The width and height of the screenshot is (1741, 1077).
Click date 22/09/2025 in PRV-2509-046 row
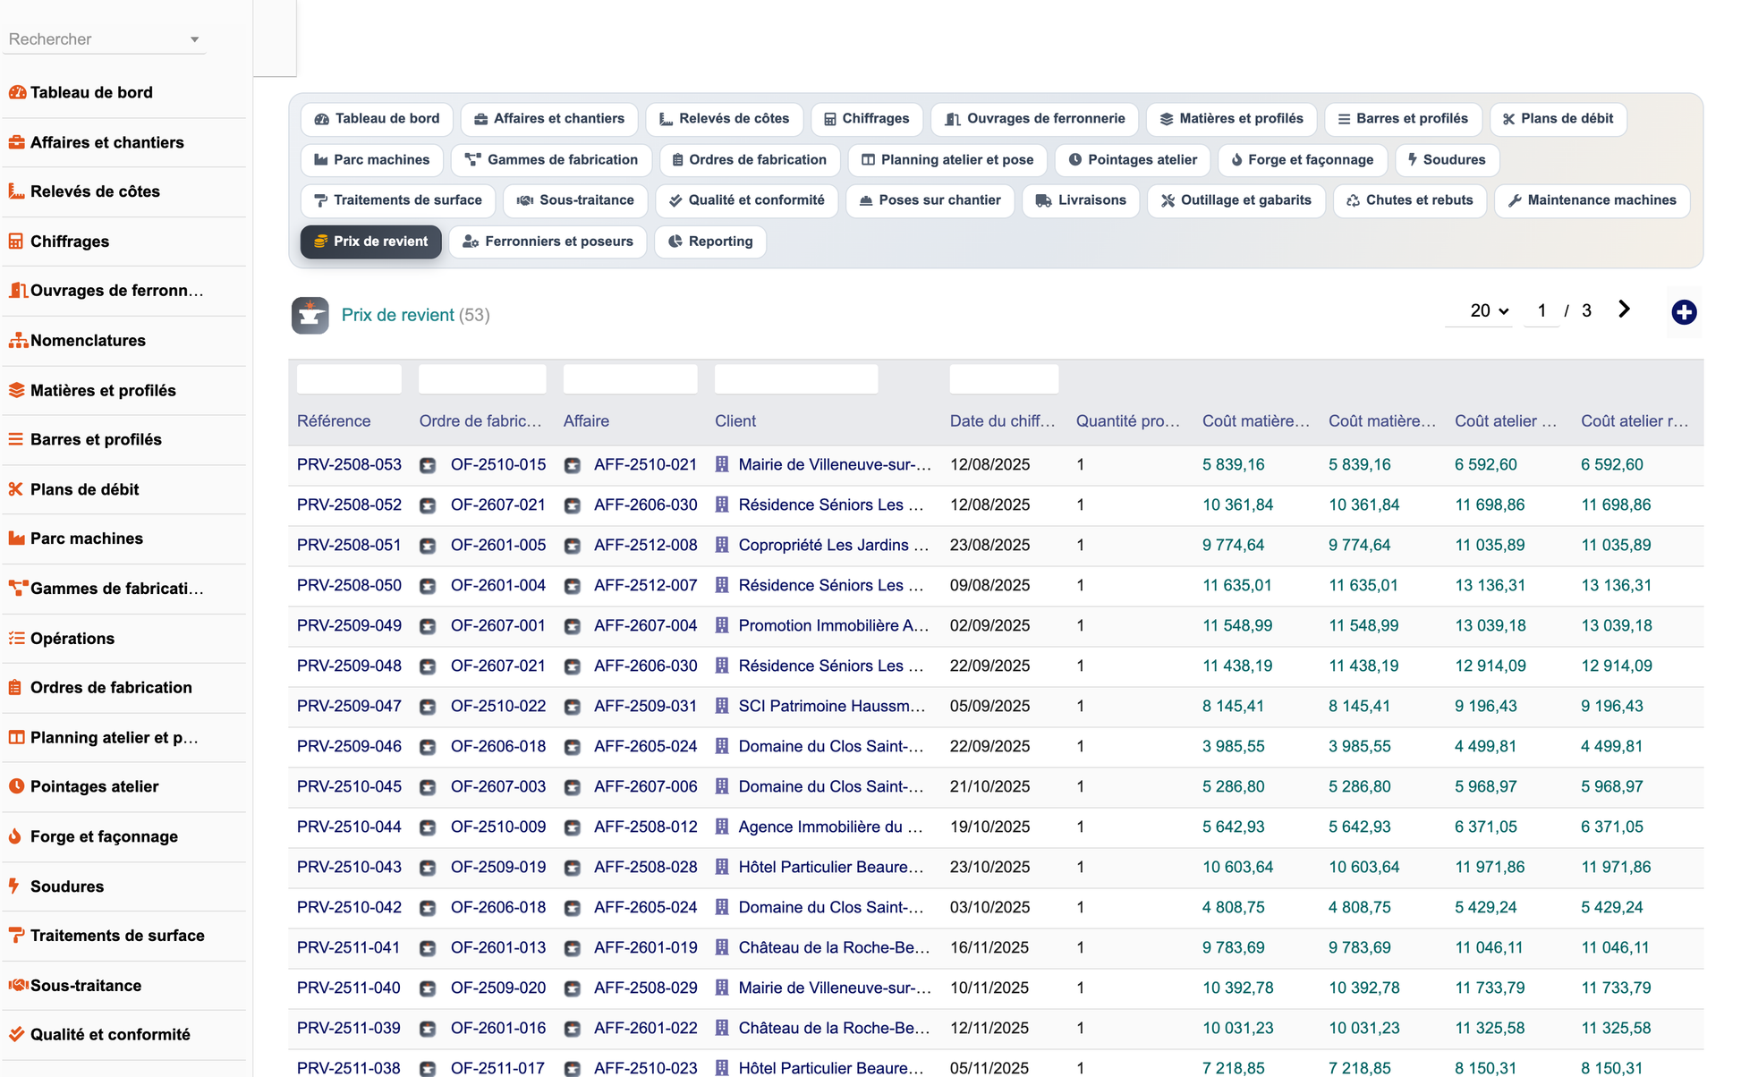989,747
